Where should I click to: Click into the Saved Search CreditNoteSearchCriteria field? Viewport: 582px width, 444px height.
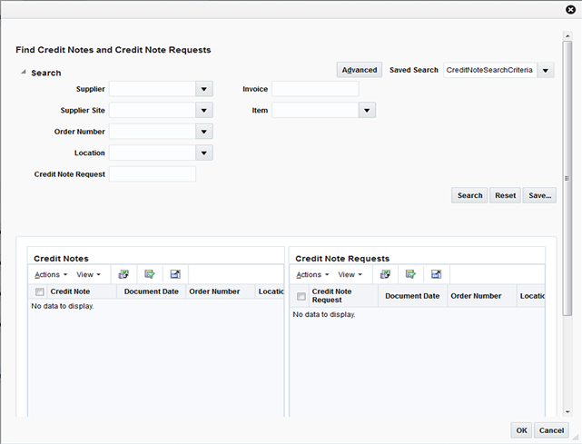click(x=490, y=70)
